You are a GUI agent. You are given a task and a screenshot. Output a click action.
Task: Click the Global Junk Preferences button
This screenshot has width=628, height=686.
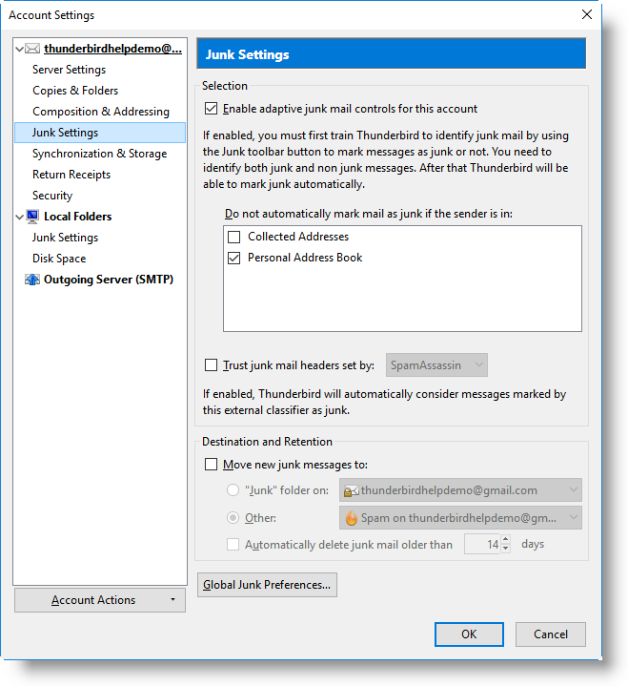click(267, 585)
